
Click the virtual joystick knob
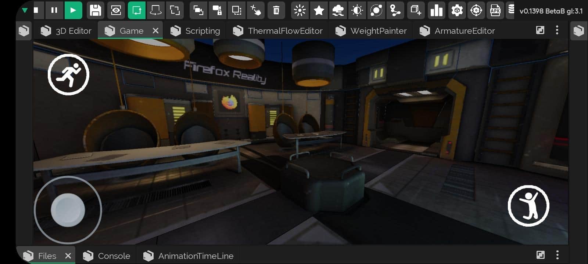point(68,210)
